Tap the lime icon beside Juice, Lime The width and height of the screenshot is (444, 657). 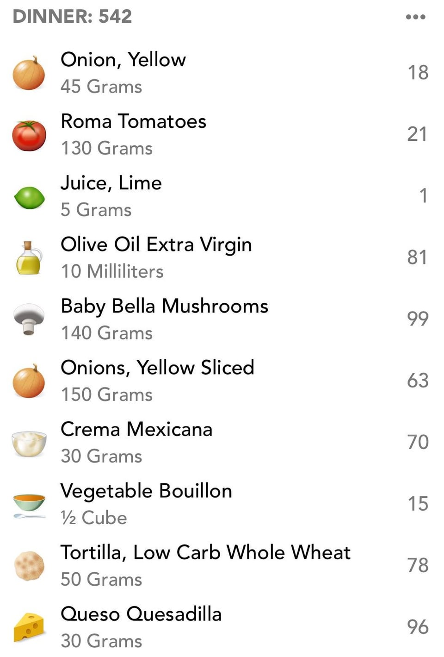[x=29, y=198]
